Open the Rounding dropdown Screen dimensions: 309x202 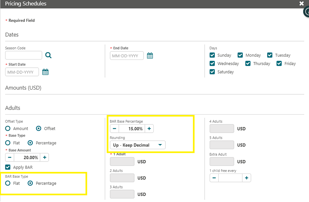click(137, 145)
